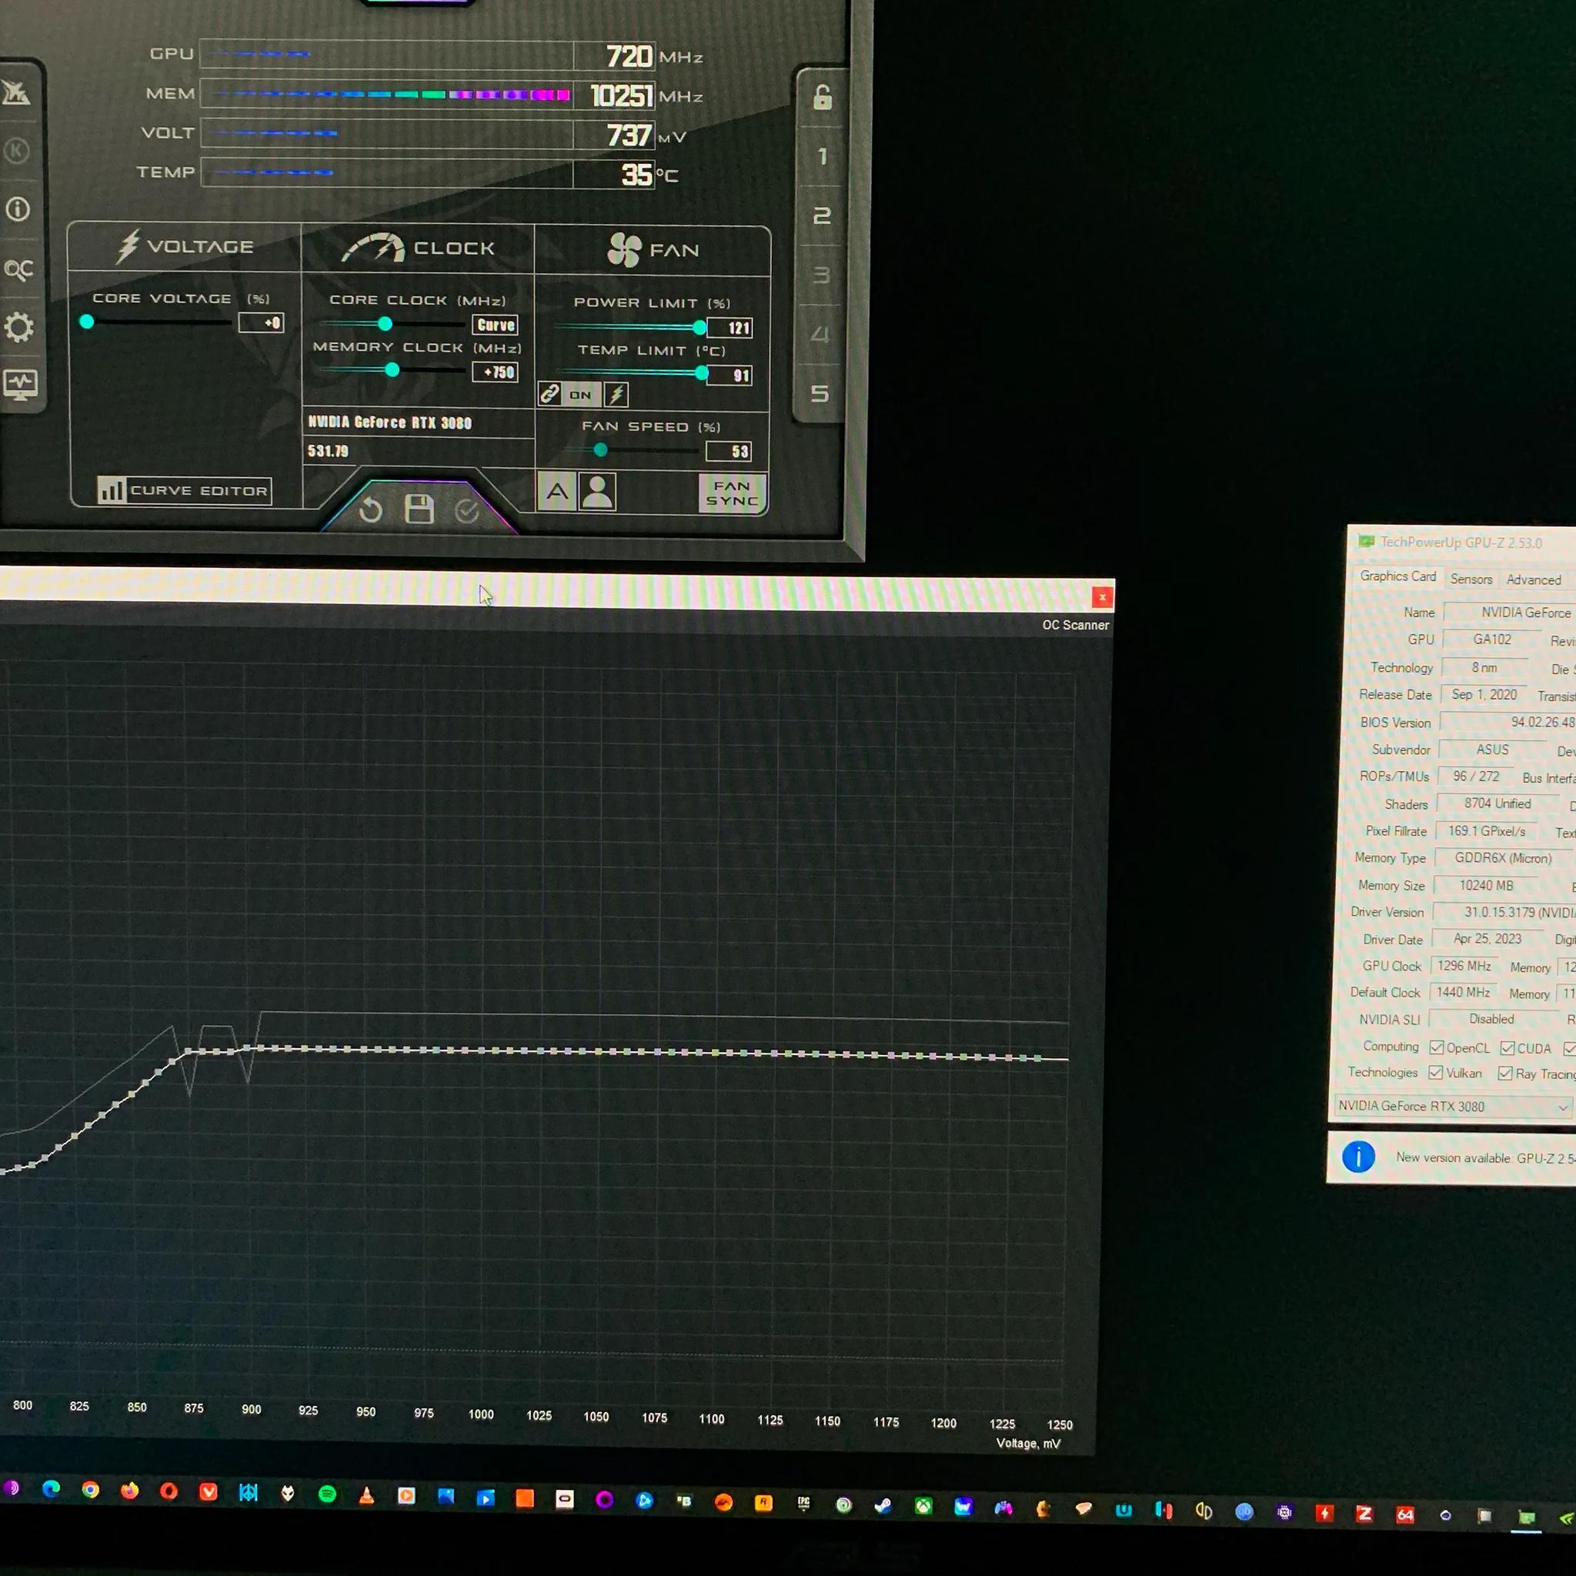Click the 'Sep 1, 2020' release date
Image resolution: width=1576 pixels, height=1576 pixels.
point(1484,694)
